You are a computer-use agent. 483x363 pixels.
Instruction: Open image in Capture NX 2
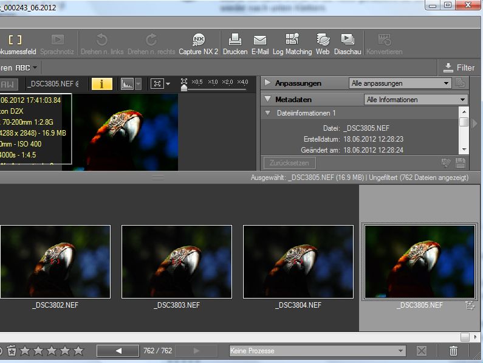coord(198,41)
